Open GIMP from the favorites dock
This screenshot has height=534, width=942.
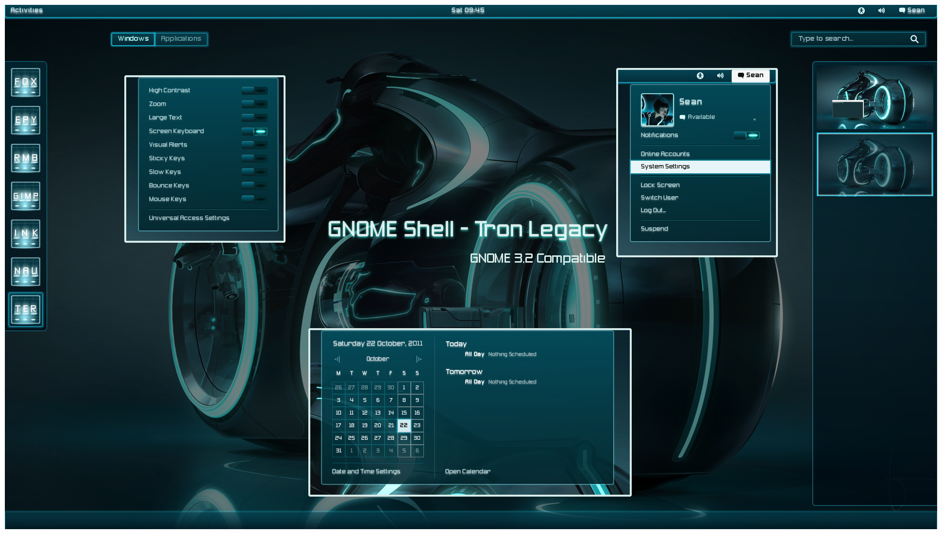pos(25,196)
